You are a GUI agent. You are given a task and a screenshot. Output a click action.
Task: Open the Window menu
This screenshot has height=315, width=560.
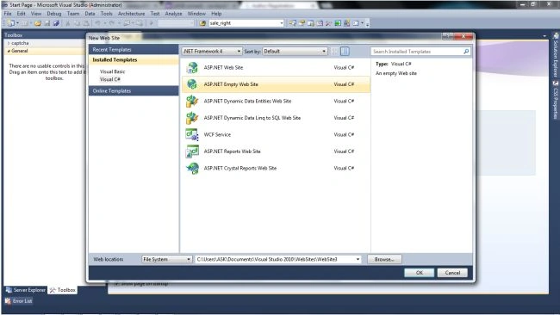[196, 14]
